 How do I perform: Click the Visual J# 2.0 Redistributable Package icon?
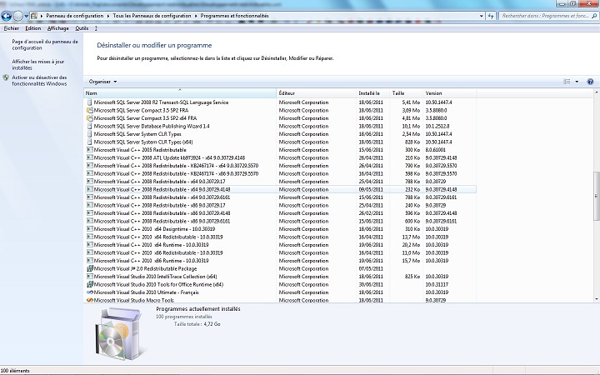(x=89, y=268)
